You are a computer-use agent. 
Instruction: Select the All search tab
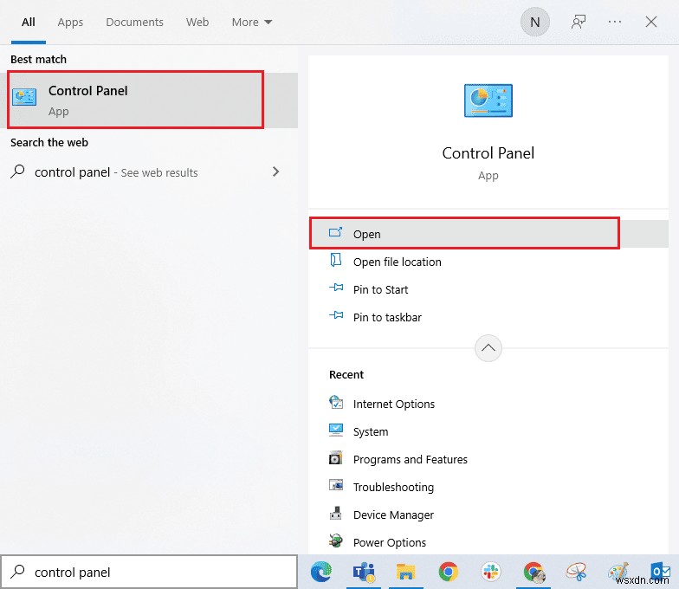pyautogui.click(x=29, y=23)
